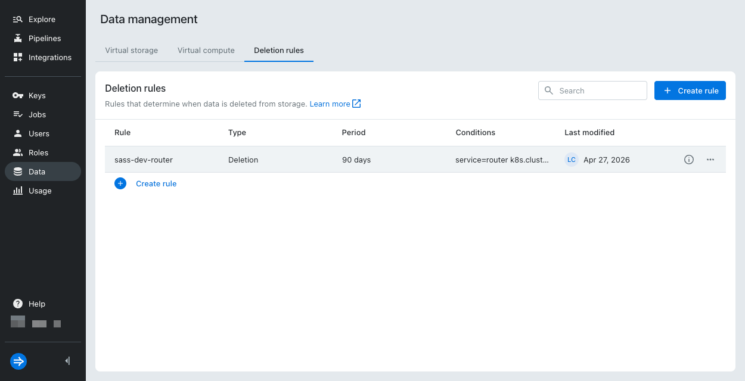Click the blue arrow logo icon
The image size is (745, 381).
(x=18, y=361)
